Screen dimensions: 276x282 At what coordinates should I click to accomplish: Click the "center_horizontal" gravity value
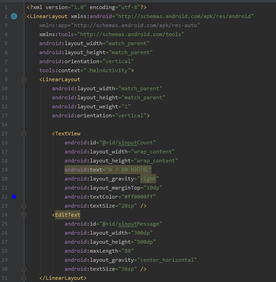(167, 260)
